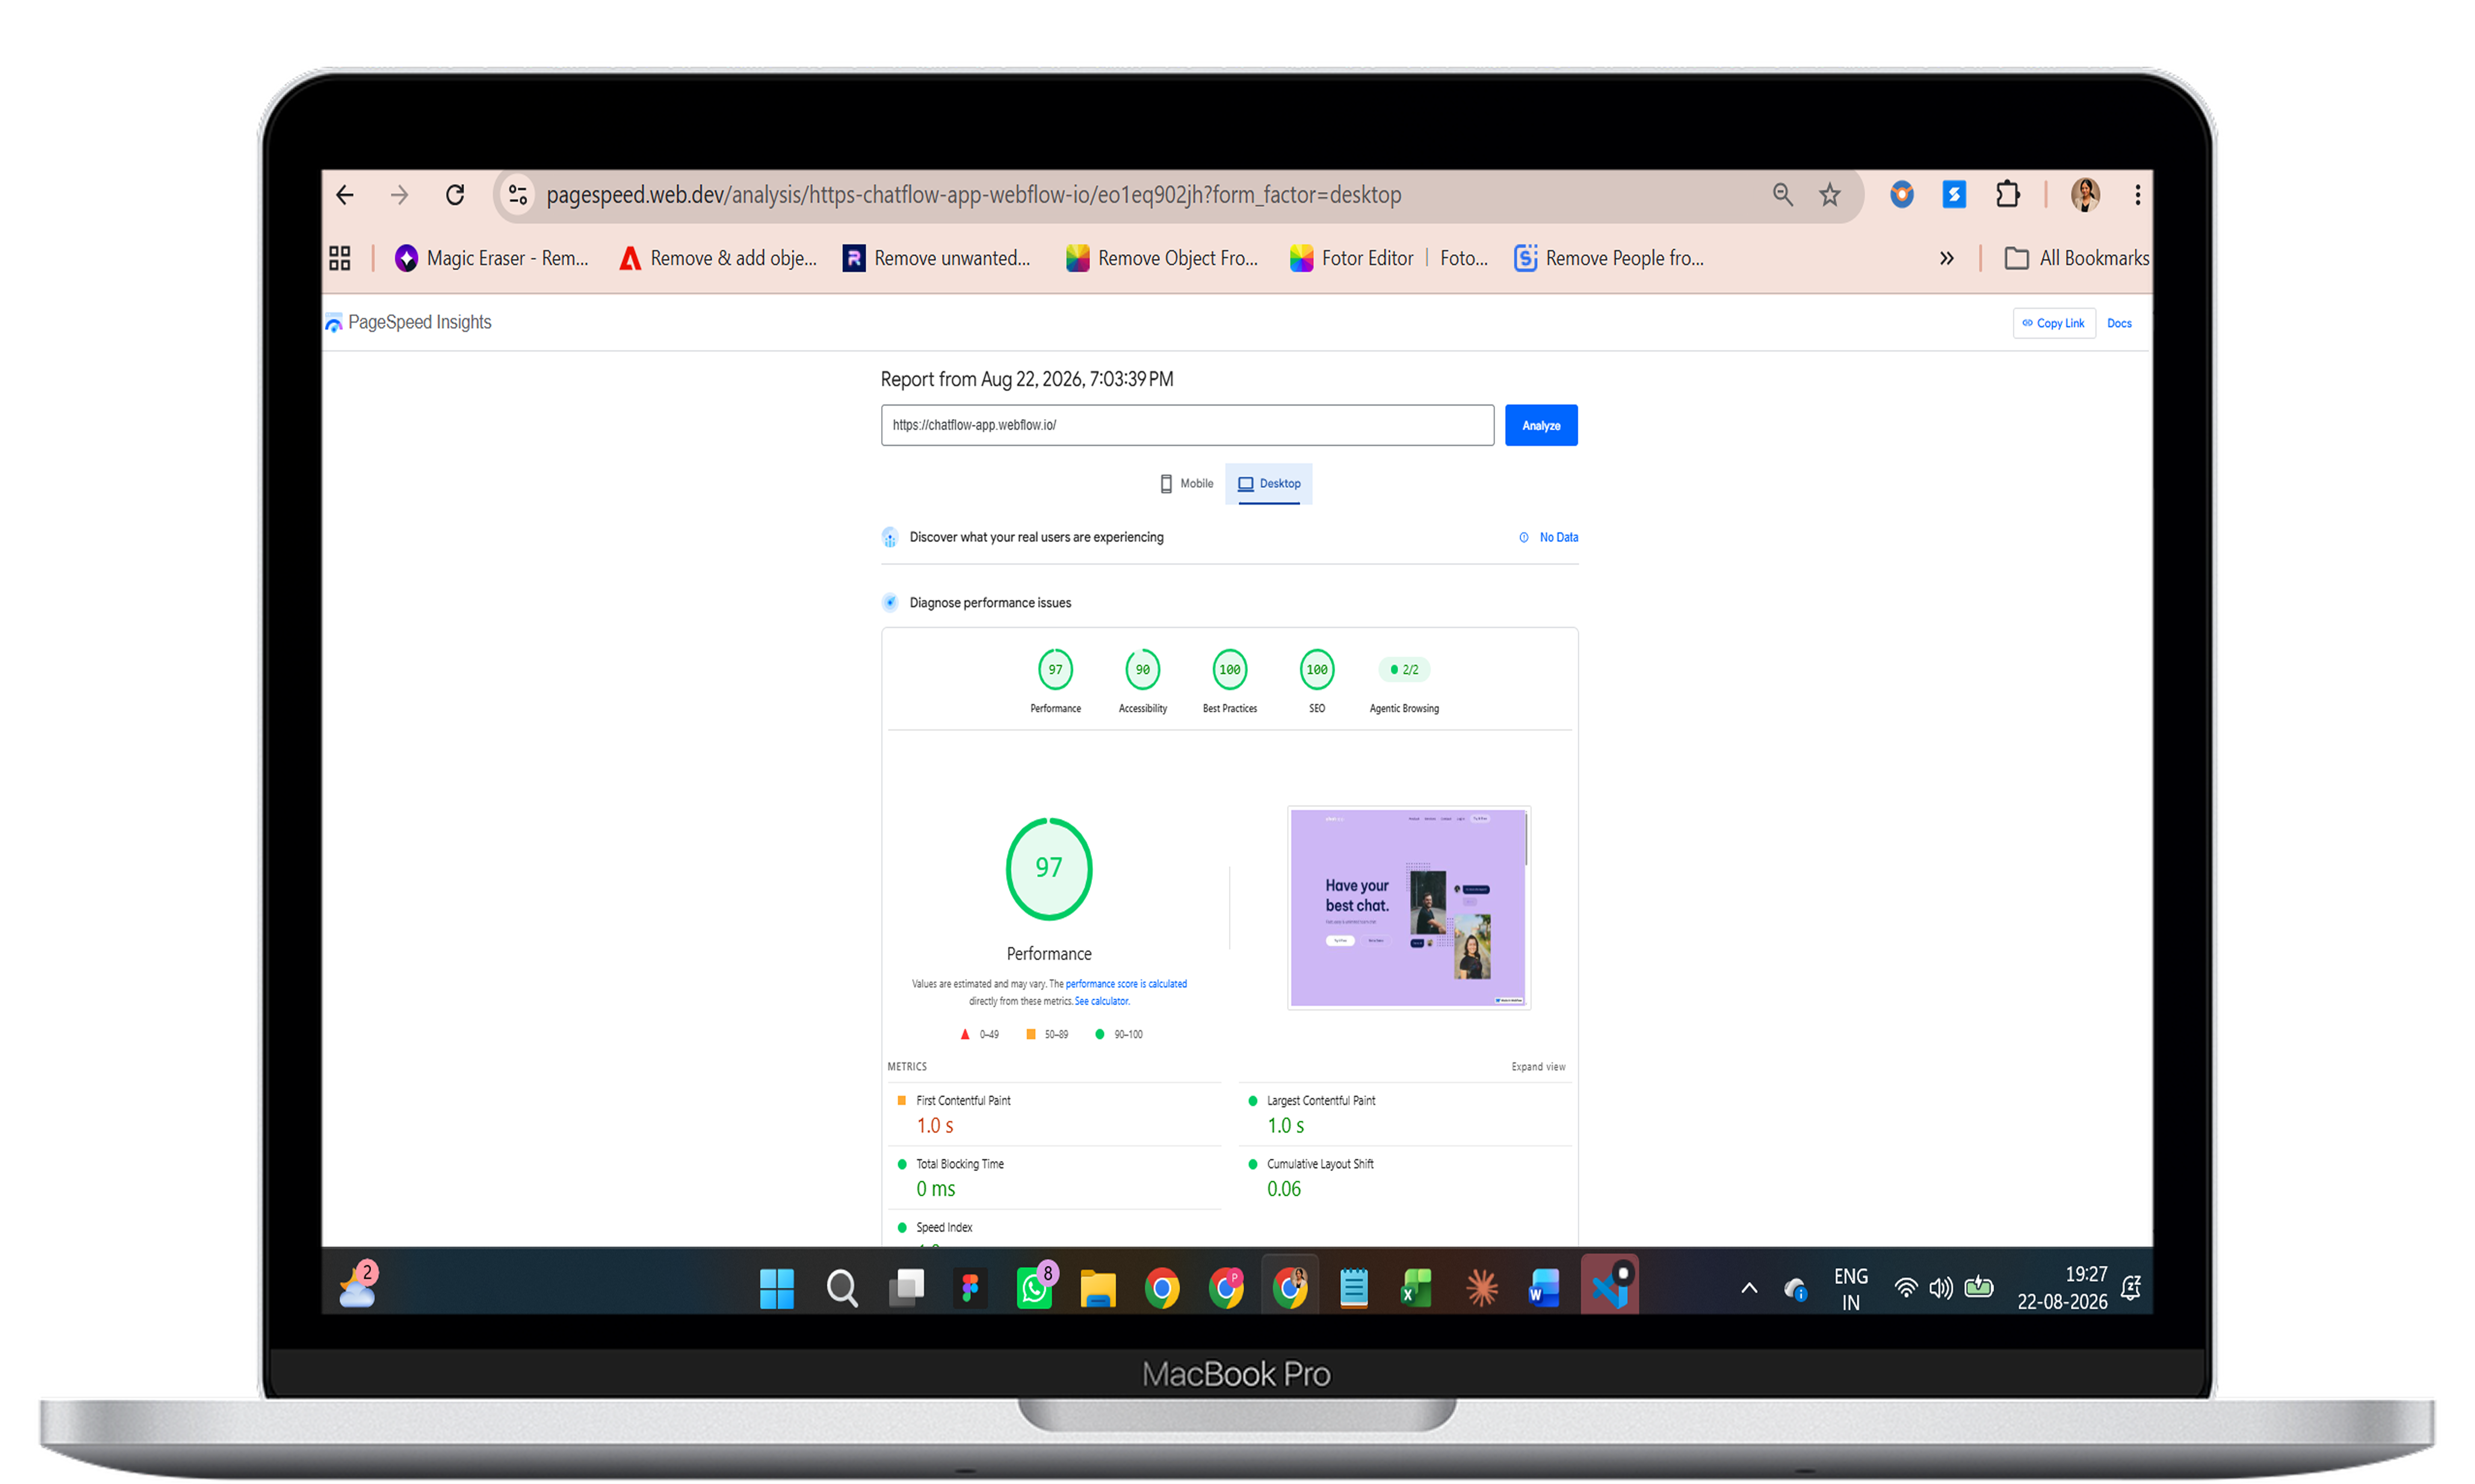
Task: Open weather widget on taskbar
Action: 358,1284
